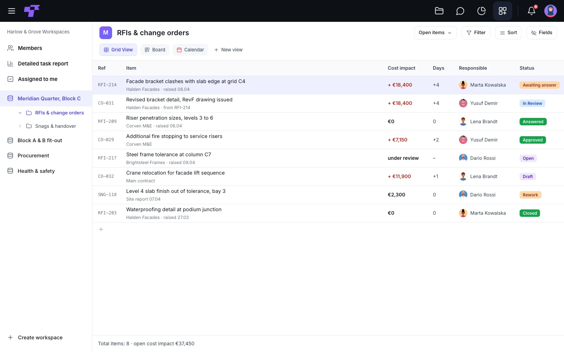Screen dimensions: 564x352
Task: Open the Sort options
Action: [x=508, y=33]
